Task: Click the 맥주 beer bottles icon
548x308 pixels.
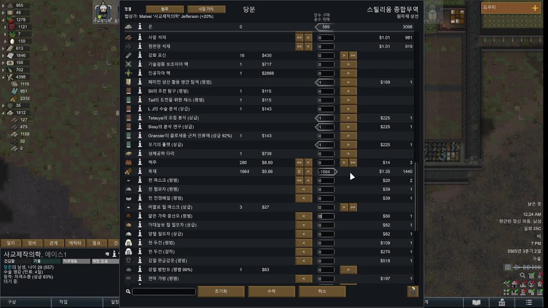Action: coord(128,163)
